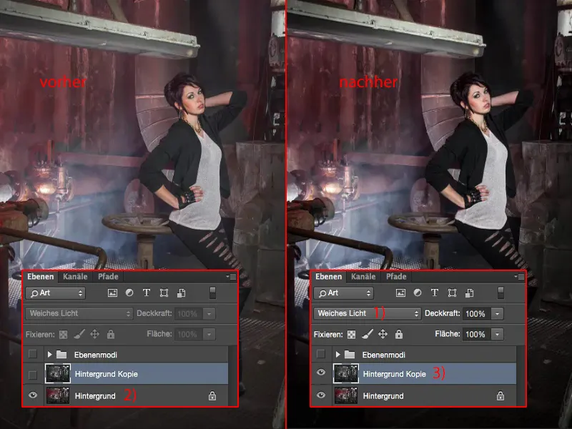Click Fläche 100% field in left panel
572x429 pixels.
click(x=189, y=334)
